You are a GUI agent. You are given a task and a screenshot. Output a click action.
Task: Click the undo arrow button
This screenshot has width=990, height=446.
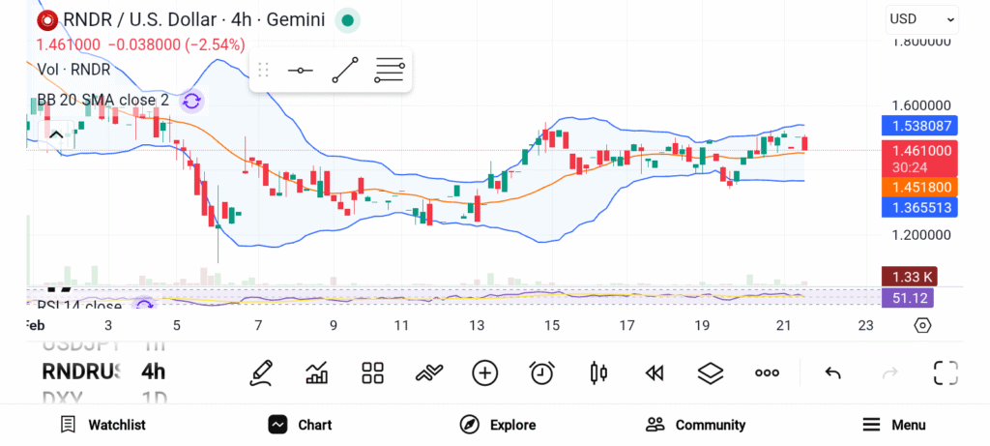click(832, 372)
